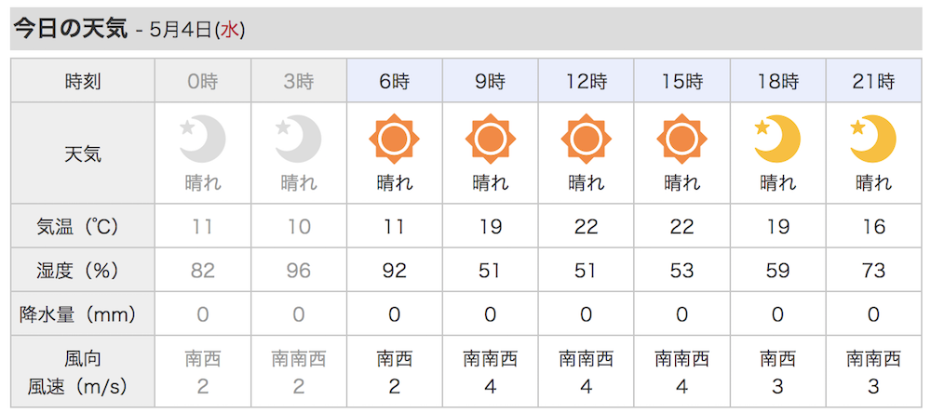Select the sun icon under 9時
Screen dimensions: 931x413
click(x=491, y=140)
